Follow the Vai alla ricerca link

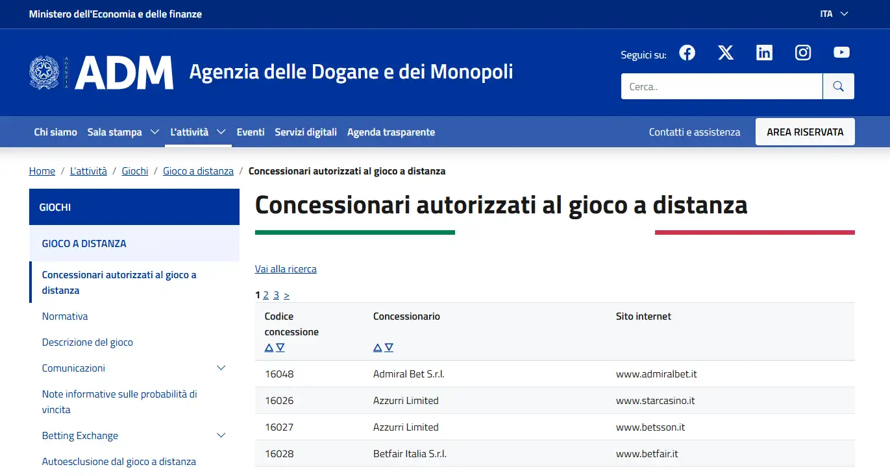point(286,268)
